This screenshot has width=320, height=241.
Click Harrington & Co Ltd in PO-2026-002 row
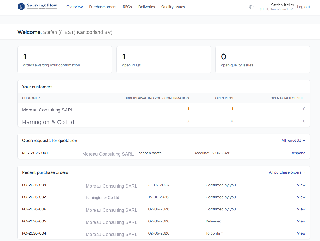point(102,197)
